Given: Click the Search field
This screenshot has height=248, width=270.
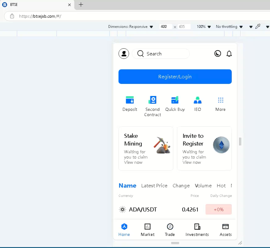Looking at the screenshot, I should pyautogui.click(x=161, y=54).
